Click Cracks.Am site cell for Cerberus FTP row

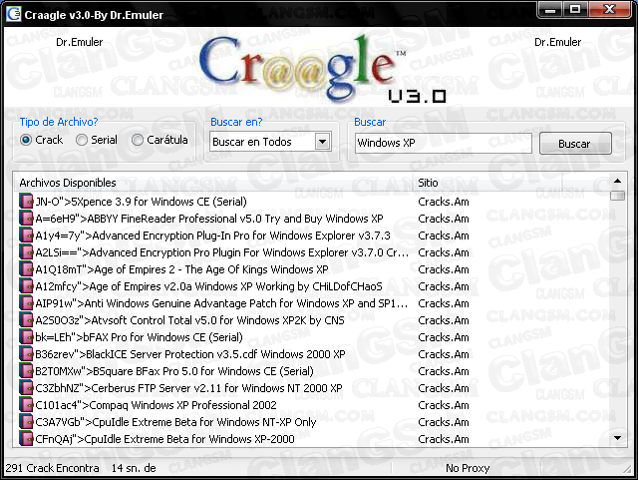point(444,388)
